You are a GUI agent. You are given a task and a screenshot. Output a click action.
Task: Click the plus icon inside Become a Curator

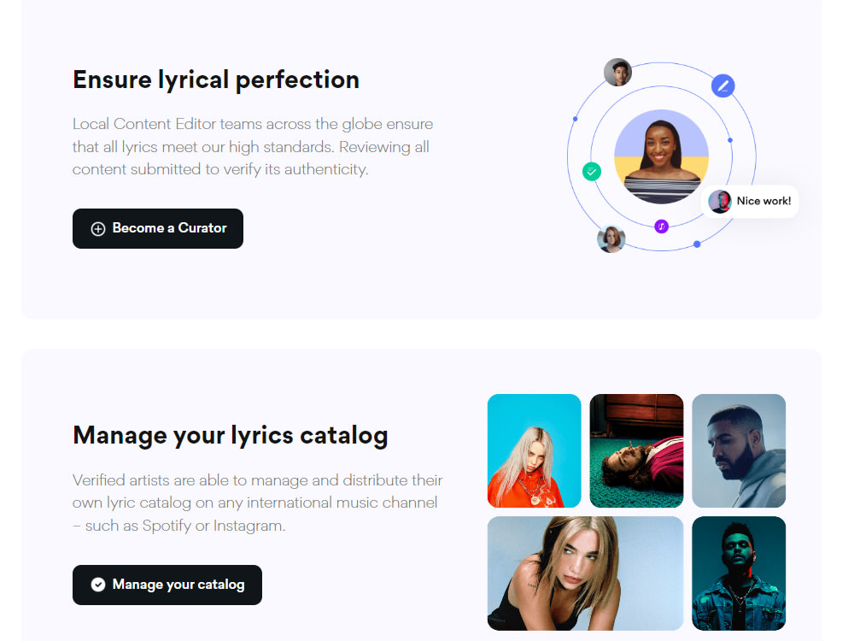[x=98, y=228]
